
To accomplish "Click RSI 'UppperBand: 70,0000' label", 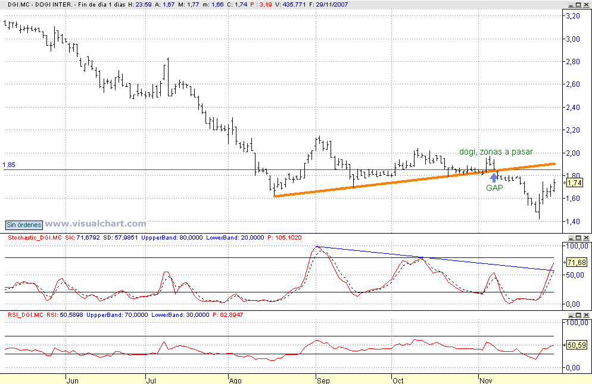I will click(117, 314).
